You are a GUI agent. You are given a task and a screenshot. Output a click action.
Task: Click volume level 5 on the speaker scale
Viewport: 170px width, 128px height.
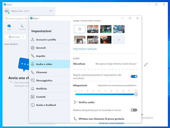point(105,91)
